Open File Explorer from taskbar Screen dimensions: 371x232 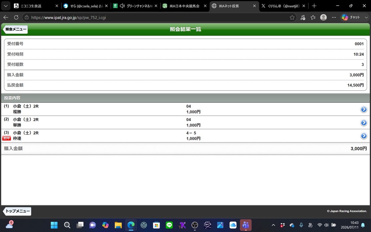click(118, 225)
